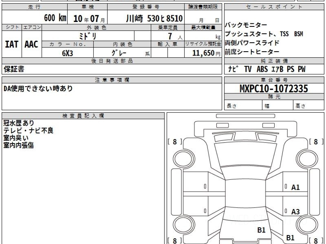Image resolution: width=326 pixels, height=244 pixels.
Task: Click the 内装色 header
Action: click(122, 44)
